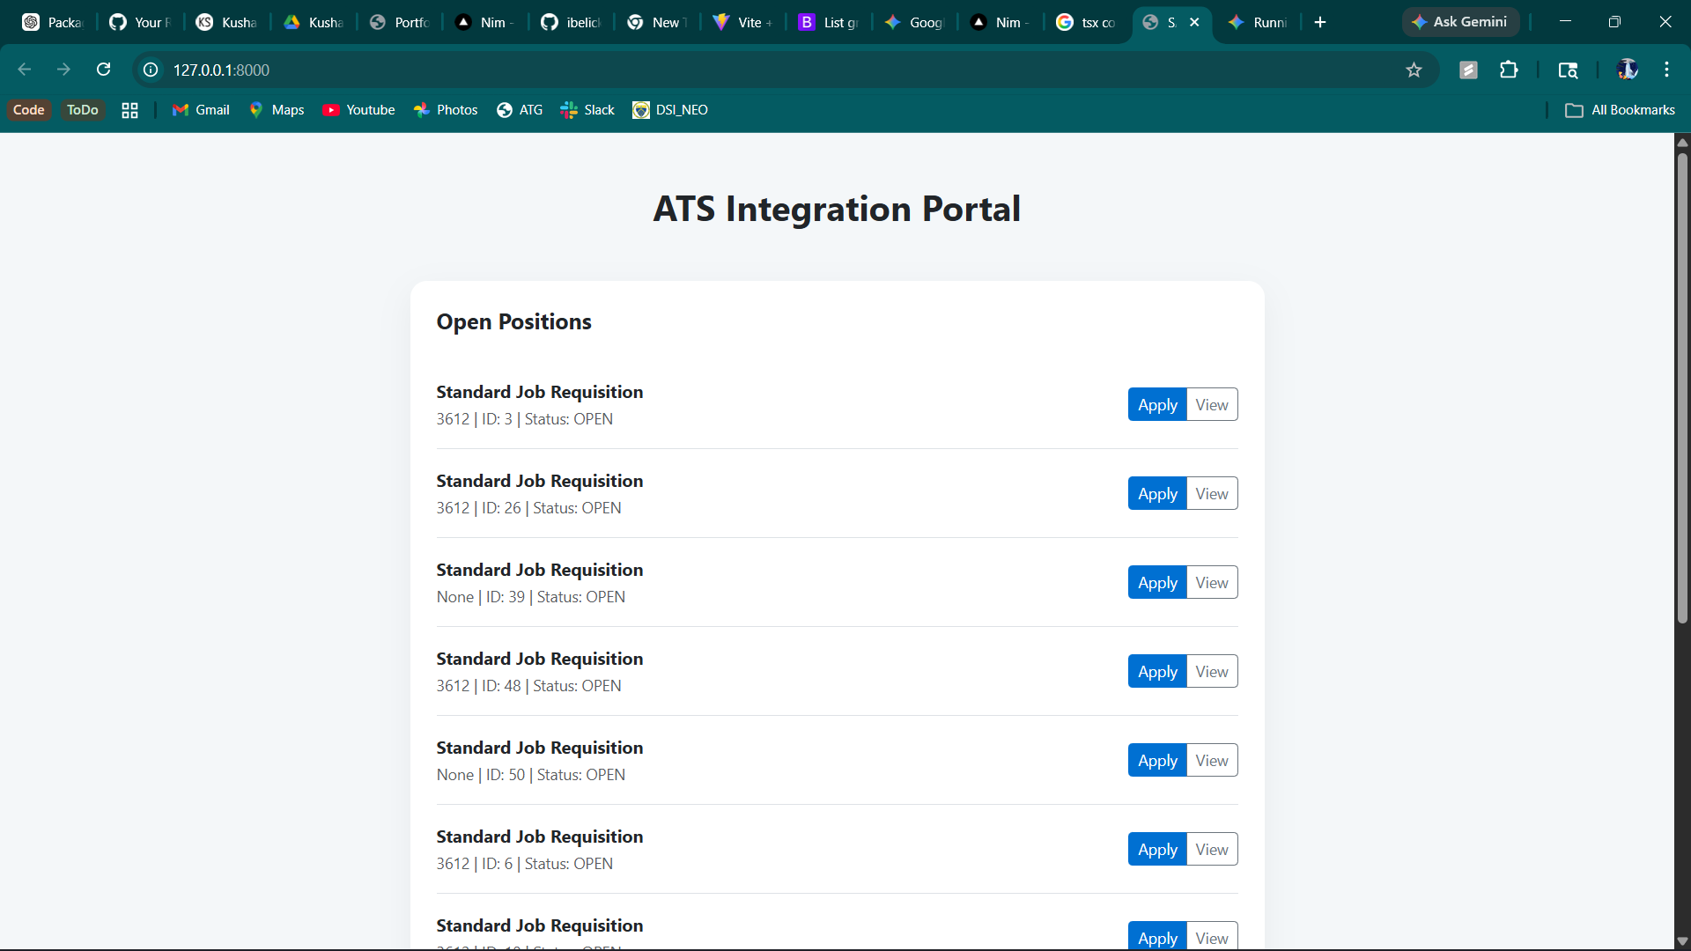Switch to the Vite tab
Screen dimensions: 1691x951
point(742,22)
